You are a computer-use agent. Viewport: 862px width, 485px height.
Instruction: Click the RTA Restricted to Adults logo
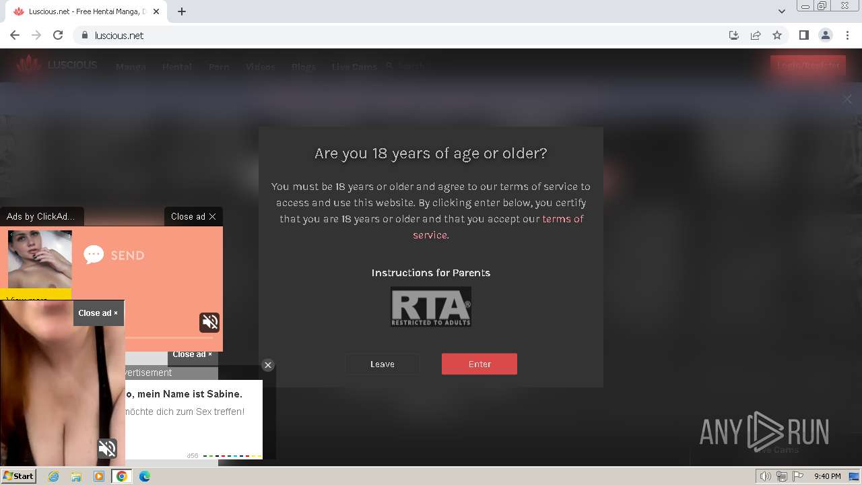click(x=431, y=306)
